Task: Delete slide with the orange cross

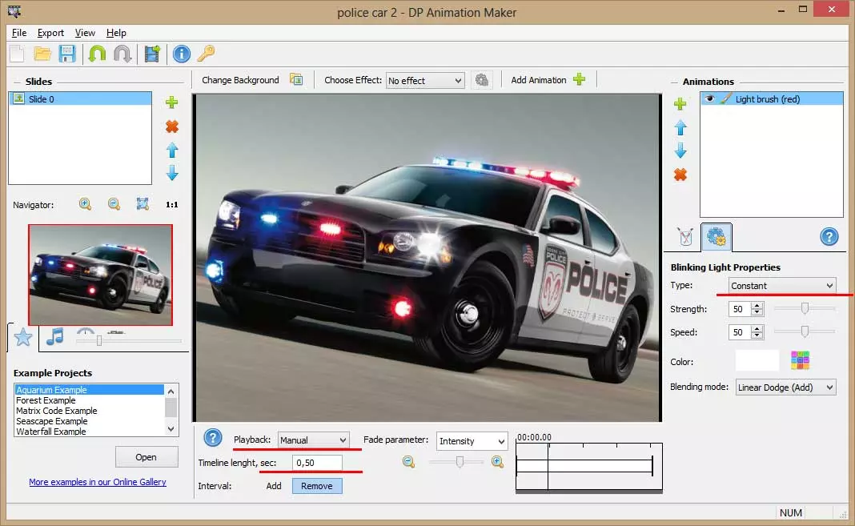Action: click(172, 126)
